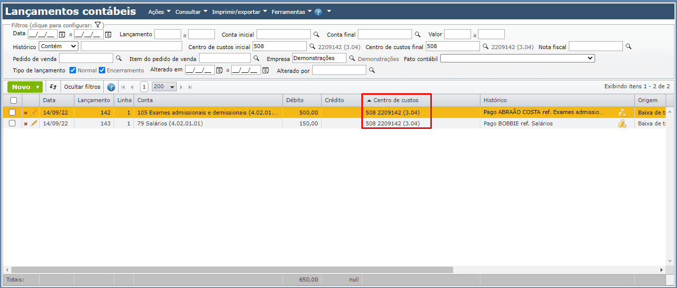Go to last page arrow

(190, 87)
